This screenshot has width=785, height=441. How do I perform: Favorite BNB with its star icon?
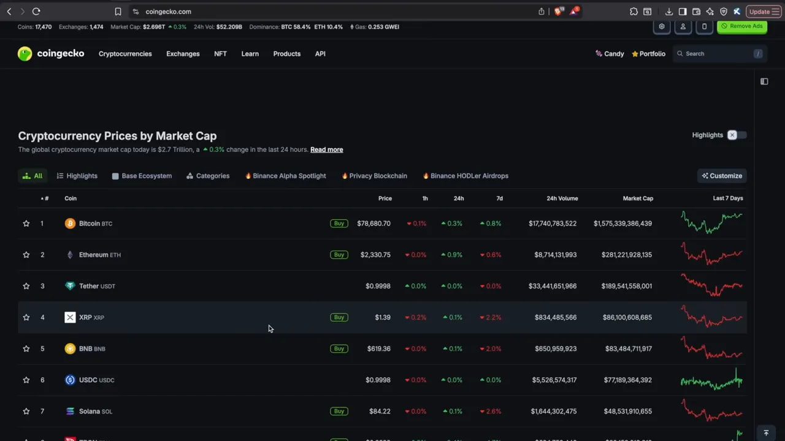pos(26,349)
